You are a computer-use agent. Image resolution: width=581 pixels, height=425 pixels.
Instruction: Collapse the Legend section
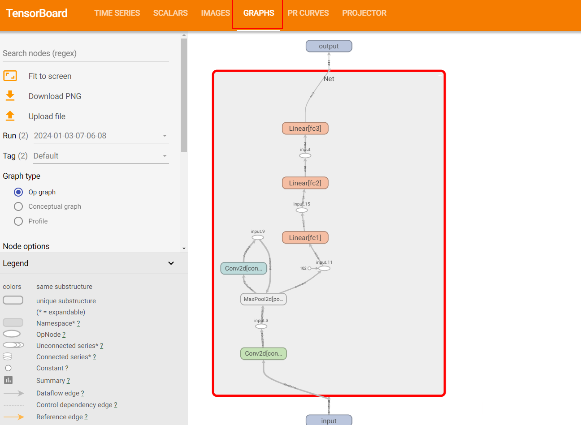point(171,263)
